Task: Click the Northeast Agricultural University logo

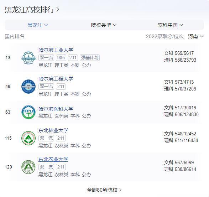Action: coord(28,167)
